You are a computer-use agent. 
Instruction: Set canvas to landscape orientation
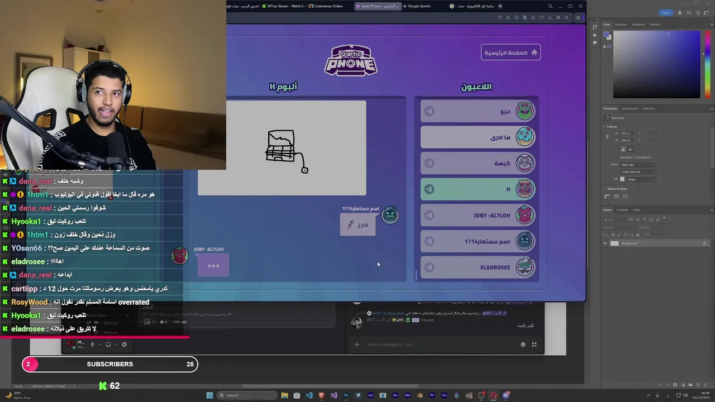point(631,149)
